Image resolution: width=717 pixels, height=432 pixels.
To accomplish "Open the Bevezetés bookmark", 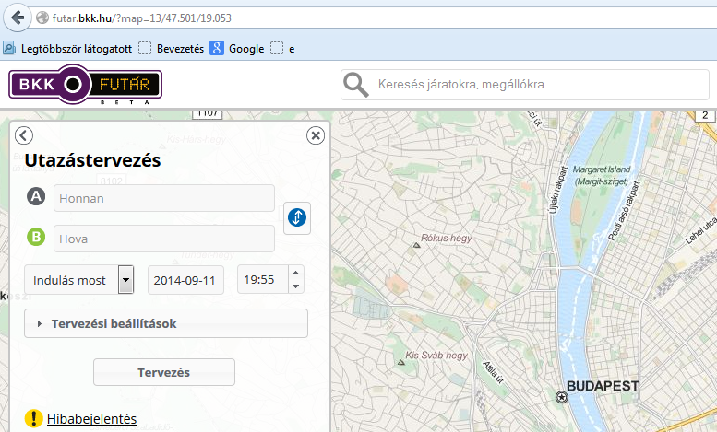I will click(x=172, y=49).
